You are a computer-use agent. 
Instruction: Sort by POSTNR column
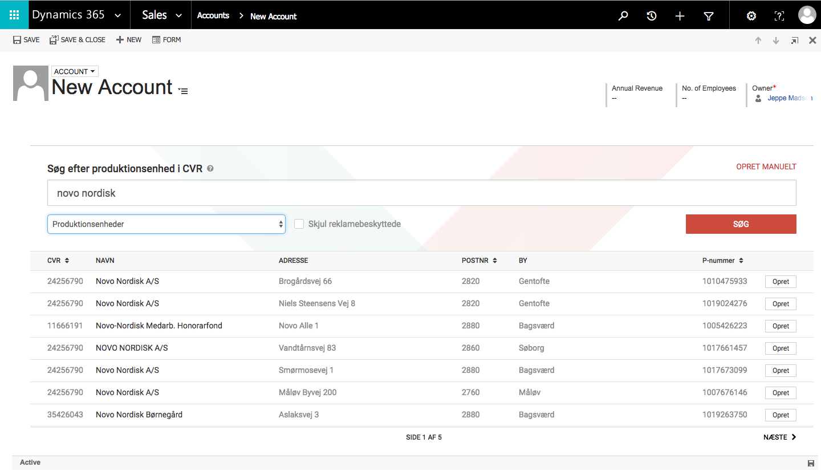(479, 261)
